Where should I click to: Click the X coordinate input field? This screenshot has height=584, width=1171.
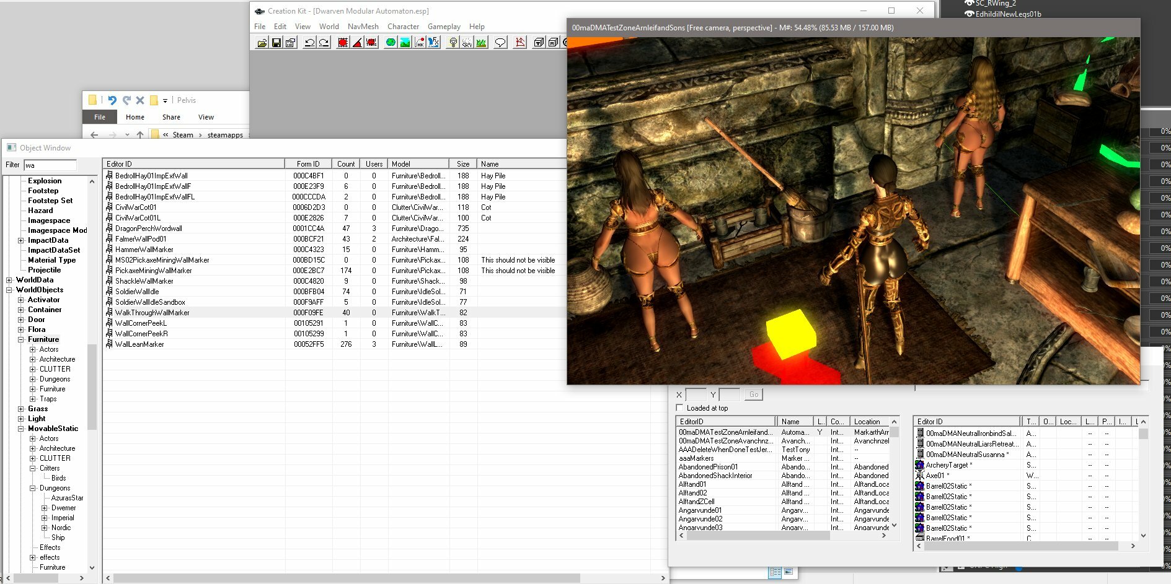point(696,394)
